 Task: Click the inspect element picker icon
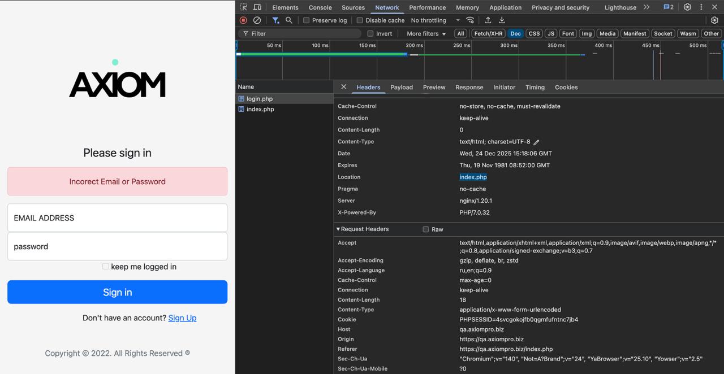243,7
